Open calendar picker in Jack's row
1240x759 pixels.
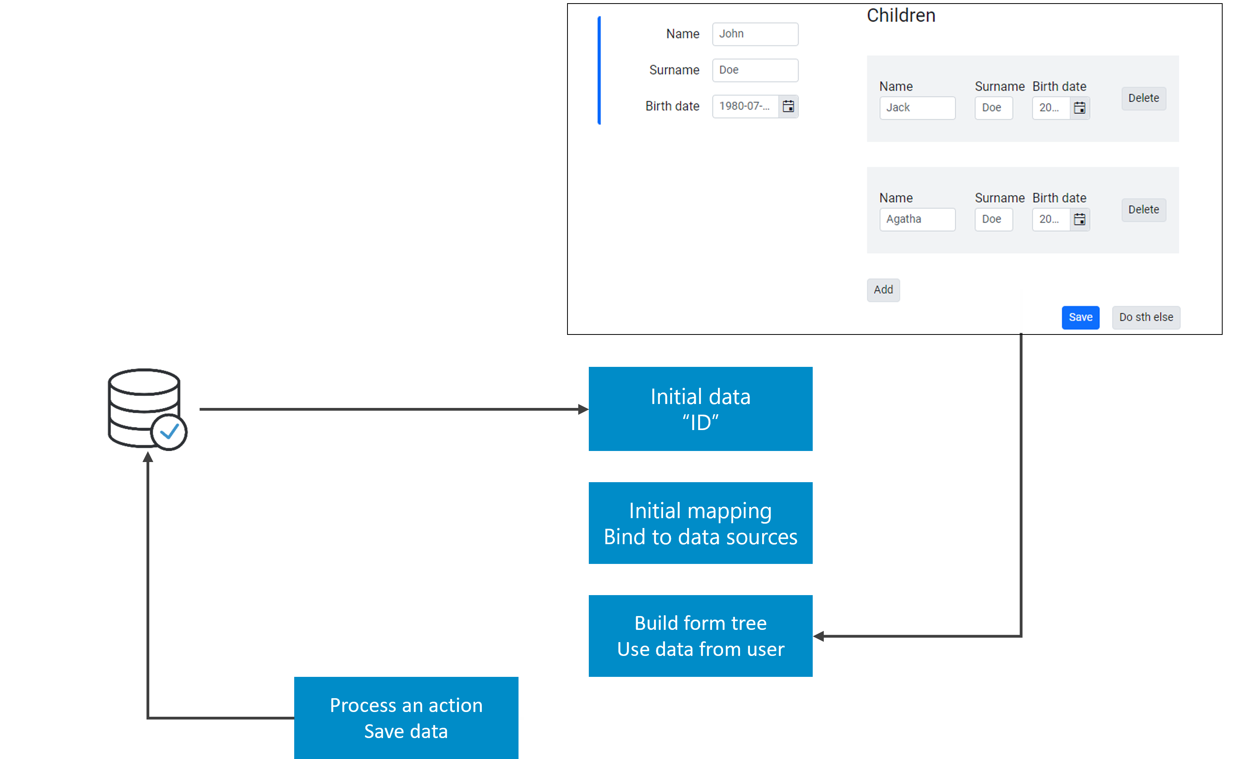[x=1079, y=108]
